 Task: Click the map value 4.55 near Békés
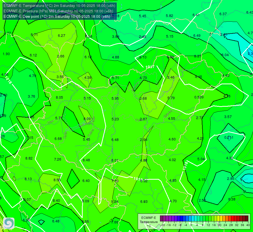pyautogui.click(x=172, y=119)
